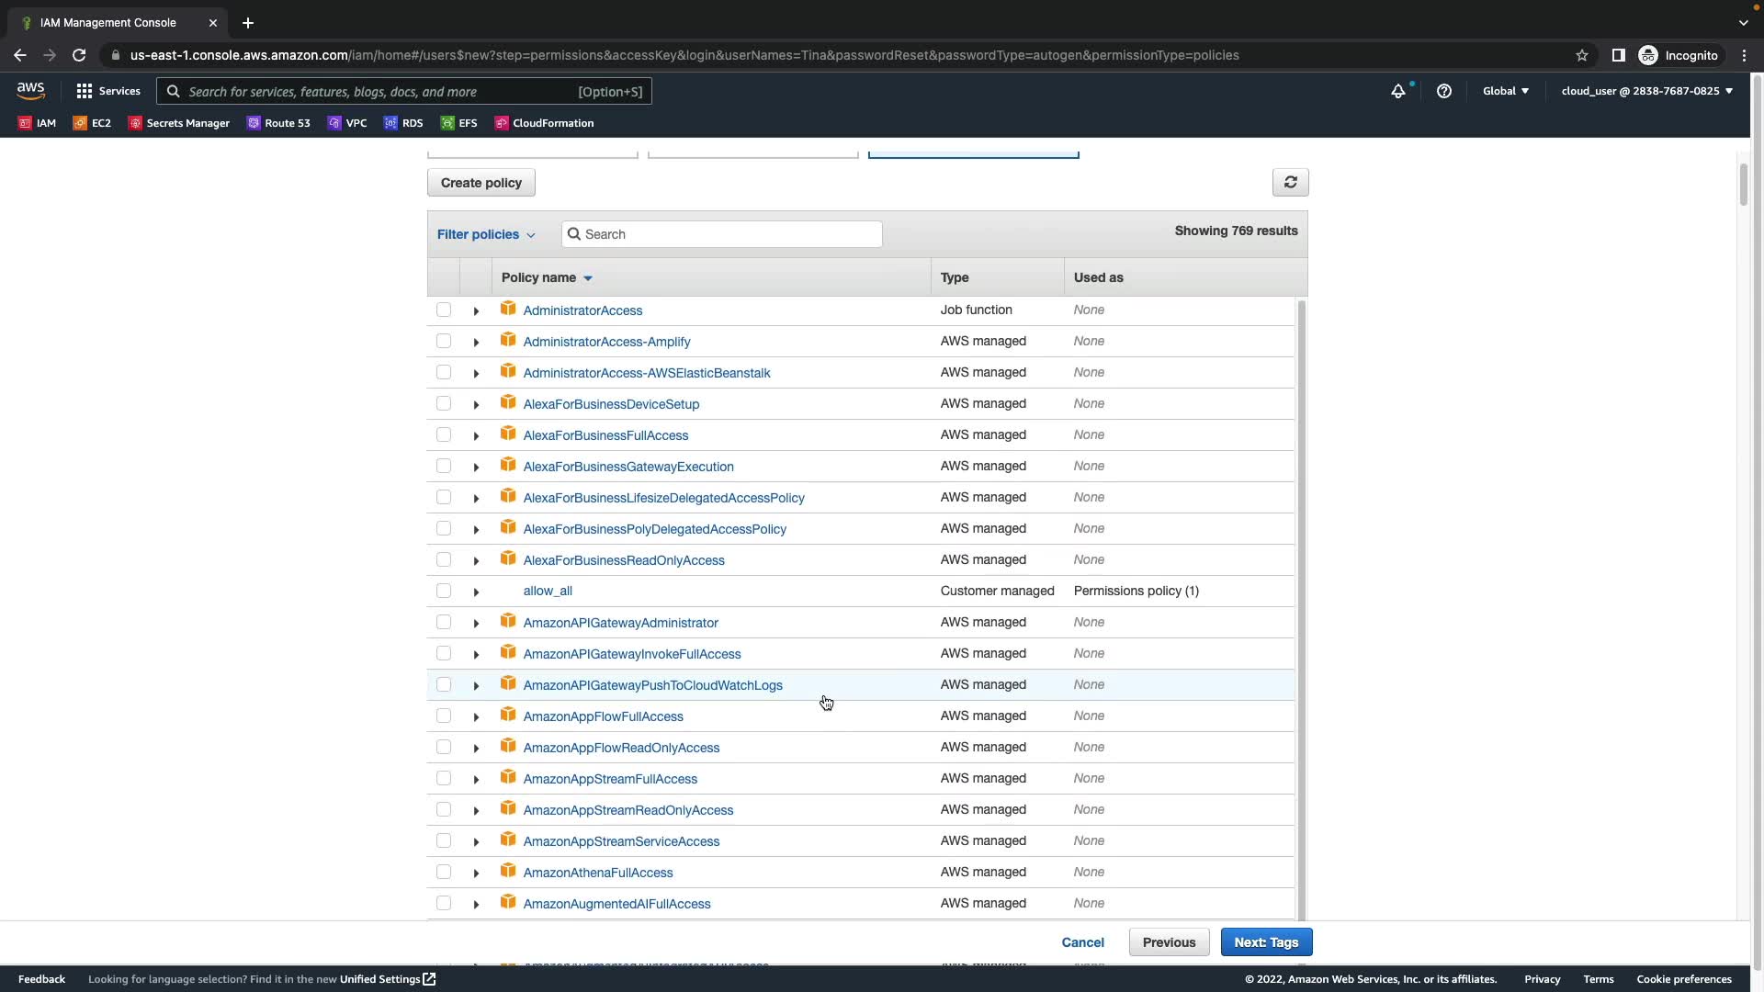Open CloudFormation favorites shortcut

coord(544,123)
